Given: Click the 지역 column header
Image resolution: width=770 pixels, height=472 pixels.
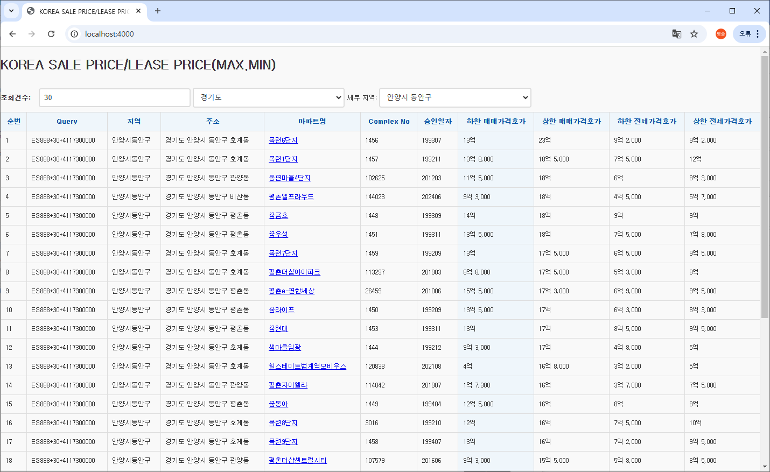Looking at the screenshot, I should tap(134, 122).
